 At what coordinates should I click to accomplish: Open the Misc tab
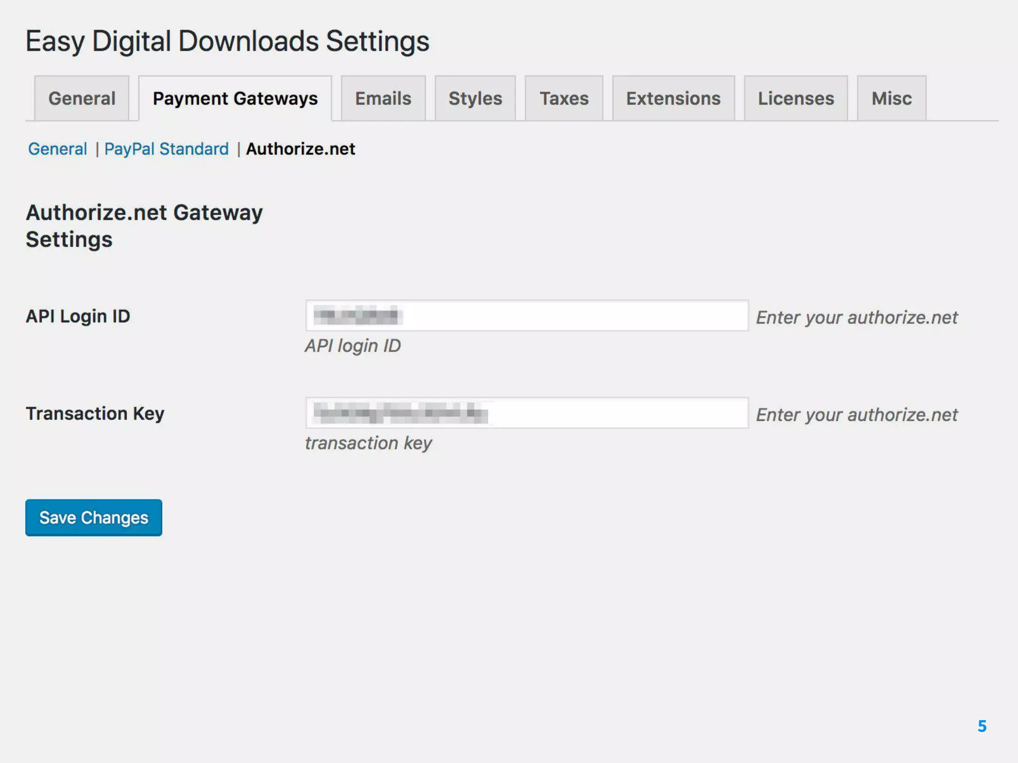[x=891, y=98]
